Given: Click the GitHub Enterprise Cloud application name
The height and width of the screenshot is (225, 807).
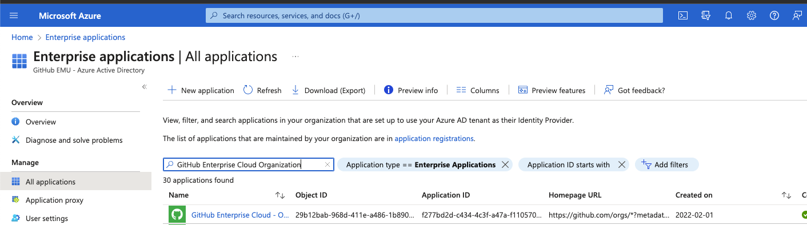Looking at the screenshot, I should 240,215.
